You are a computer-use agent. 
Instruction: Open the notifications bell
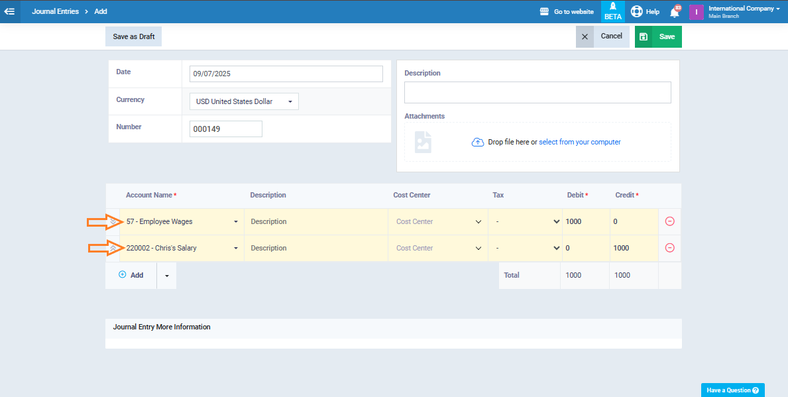click(675, 12)
